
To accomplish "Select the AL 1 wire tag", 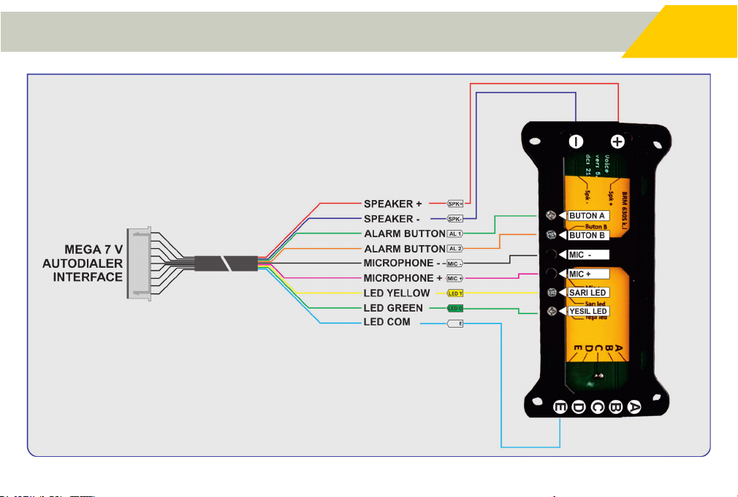I will click(x=455, y=234).
